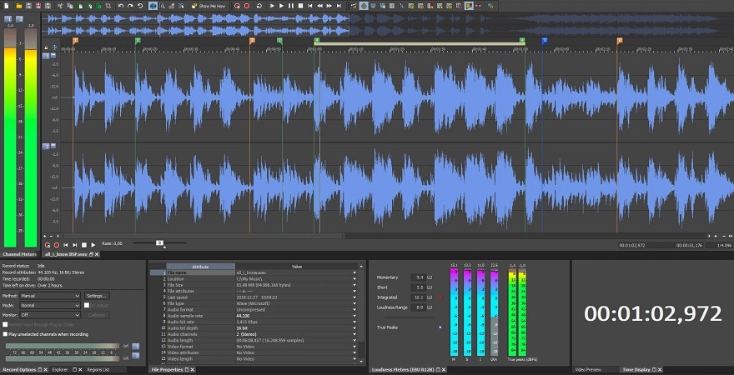Toggle record meter channel 1 button
The image size is (734, 375).
click(136, 347)
